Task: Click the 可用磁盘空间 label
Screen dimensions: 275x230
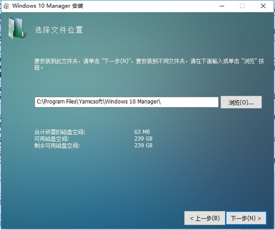Action: coord(51,139)
